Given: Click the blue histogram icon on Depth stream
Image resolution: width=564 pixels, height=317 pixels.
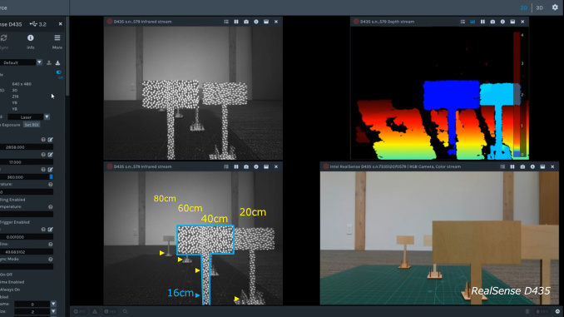Looking at the screenshot, I should click(472, 22).
